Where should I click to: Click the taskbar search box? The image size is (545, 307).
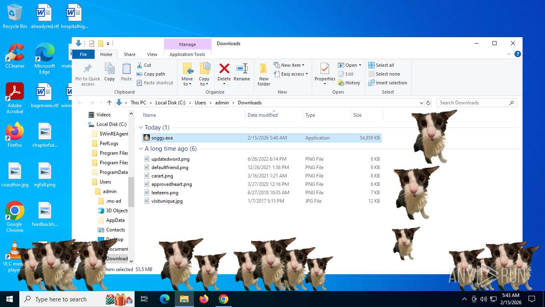76,299
